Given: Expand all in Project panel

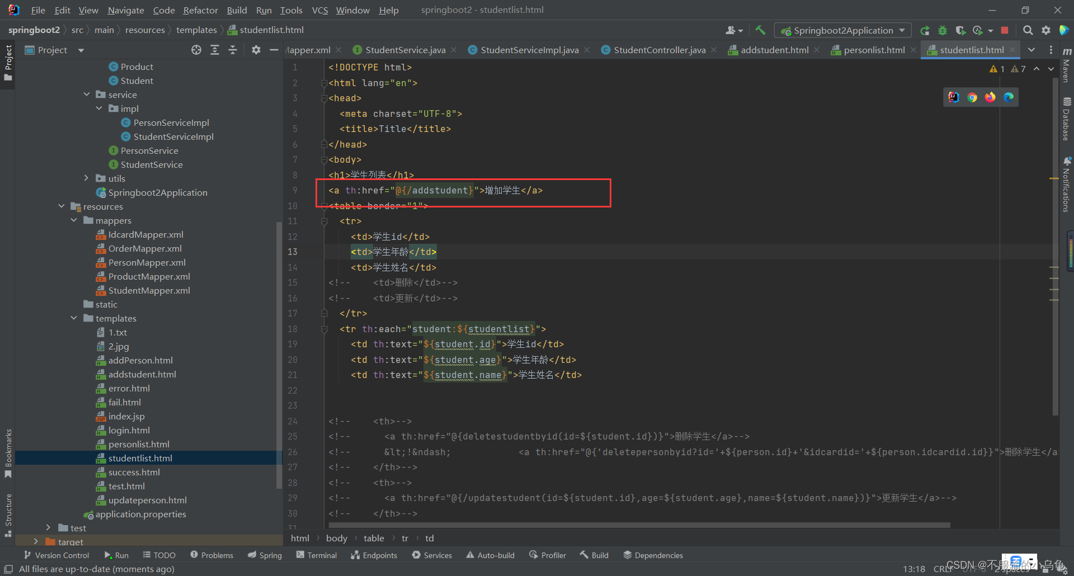Looking at the screenshot, I should tap(215, 50).
